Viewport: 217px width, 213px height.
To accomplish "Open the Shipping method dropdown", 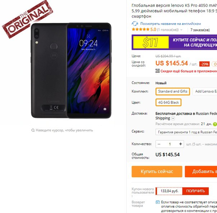I will click(173, 118).
